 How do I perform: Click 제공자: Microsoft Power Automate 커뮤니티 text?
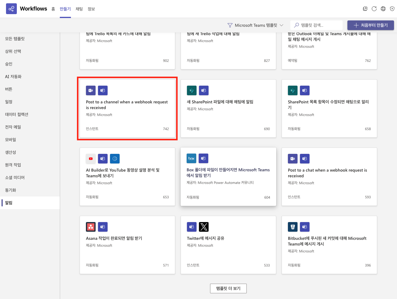point(220,183)
